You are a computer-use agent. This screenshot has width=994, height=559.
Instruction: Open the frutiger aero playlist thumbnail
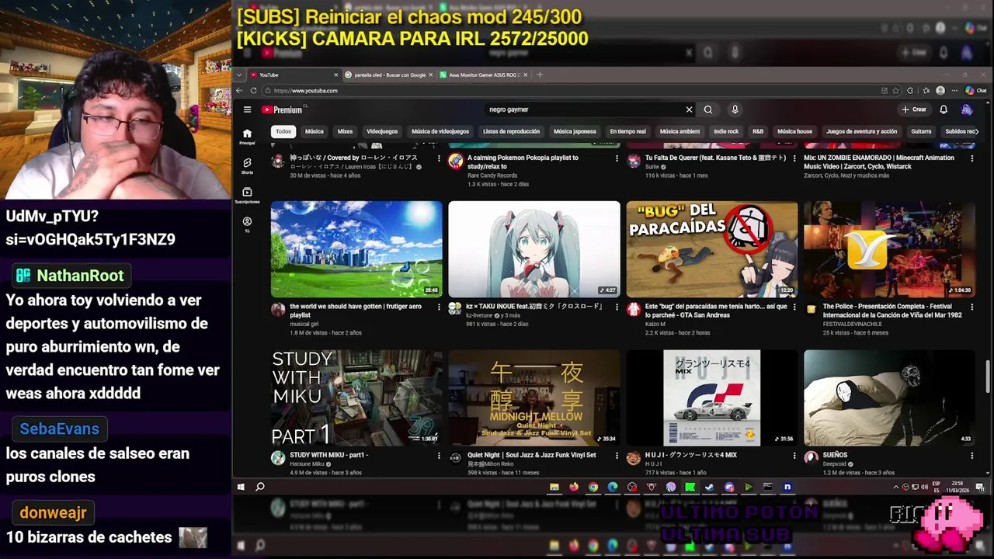(x=356, y=249)
